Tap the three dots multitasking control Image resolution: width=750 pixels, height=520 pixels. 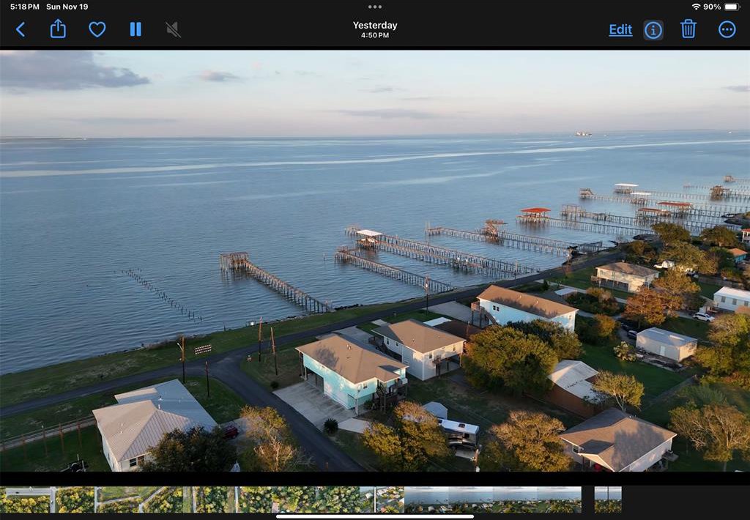pos(375,7)
